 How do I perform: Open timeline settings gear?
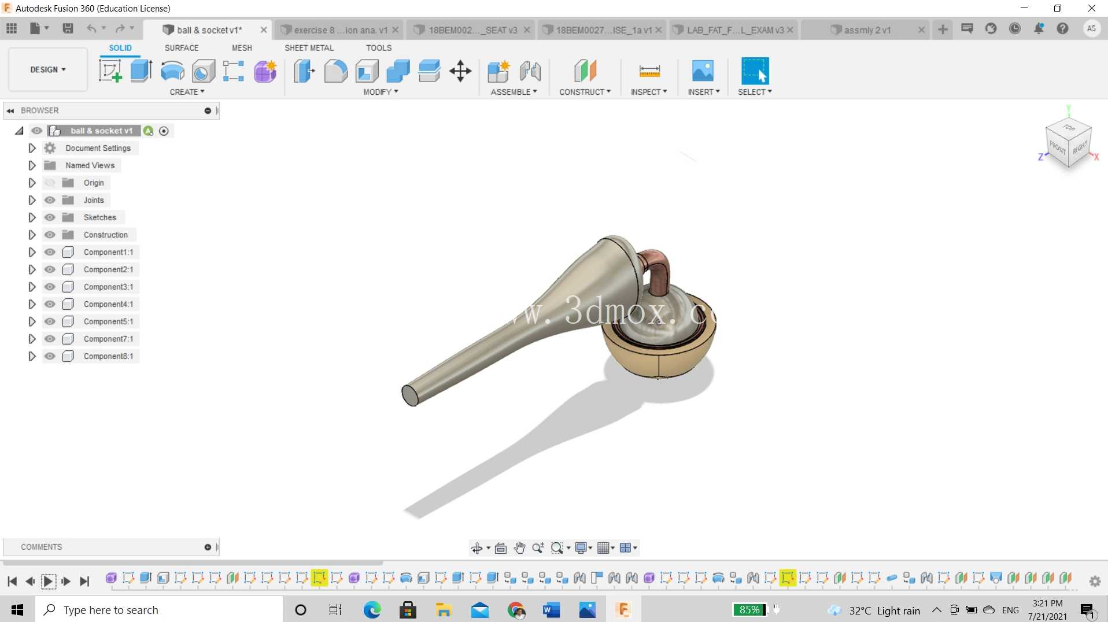[x=1095, y=582]
